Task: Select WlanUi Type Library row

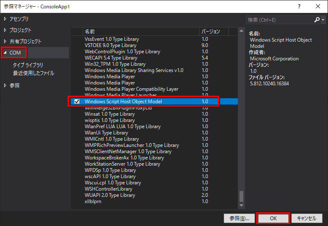Action: pos(154,133)
